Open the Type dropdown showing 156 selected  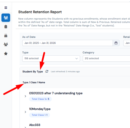pyautogui.click(x=51, y=59)
